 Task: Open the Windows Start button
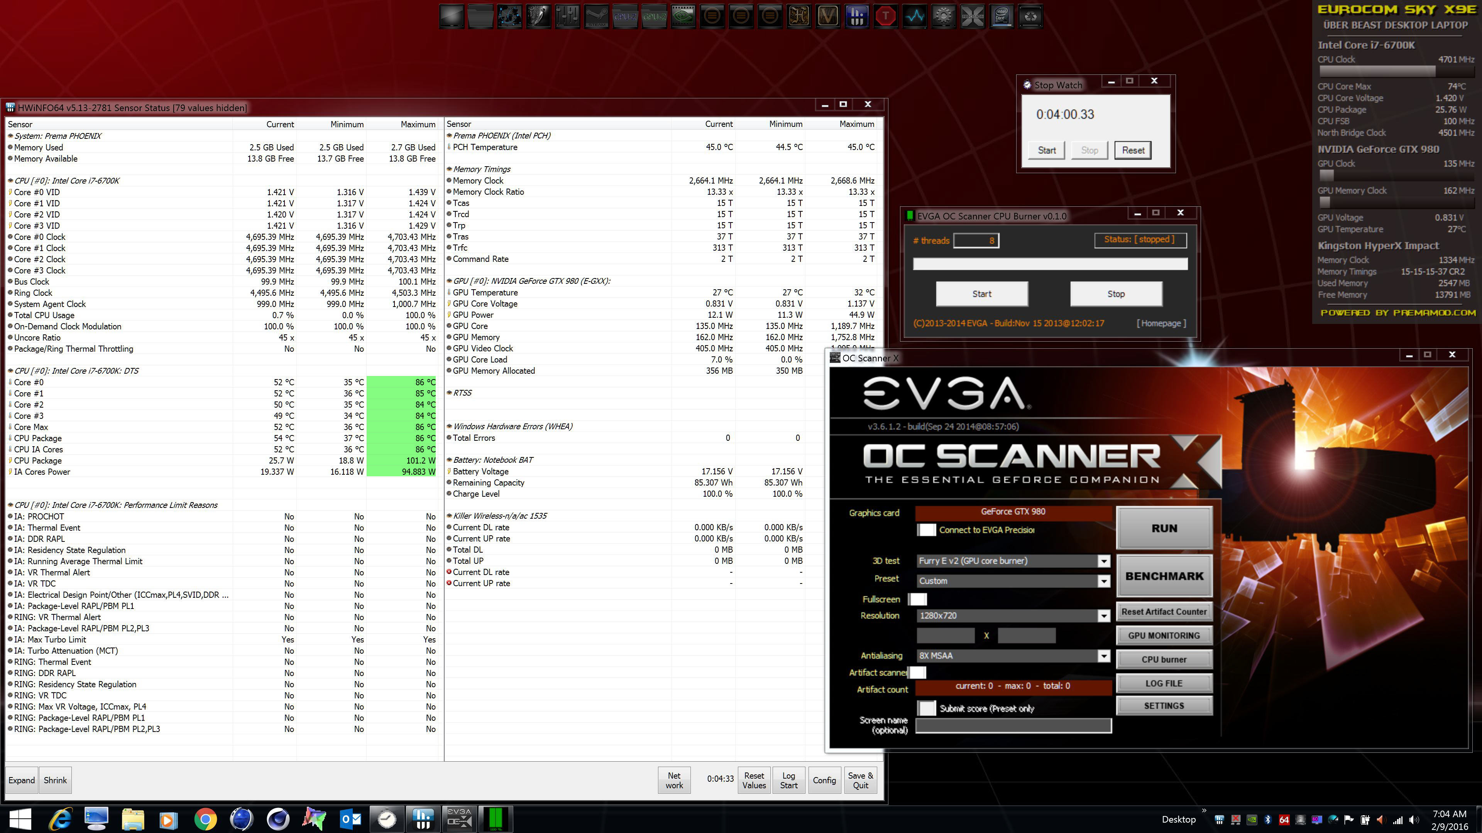(x=20, y=819)
